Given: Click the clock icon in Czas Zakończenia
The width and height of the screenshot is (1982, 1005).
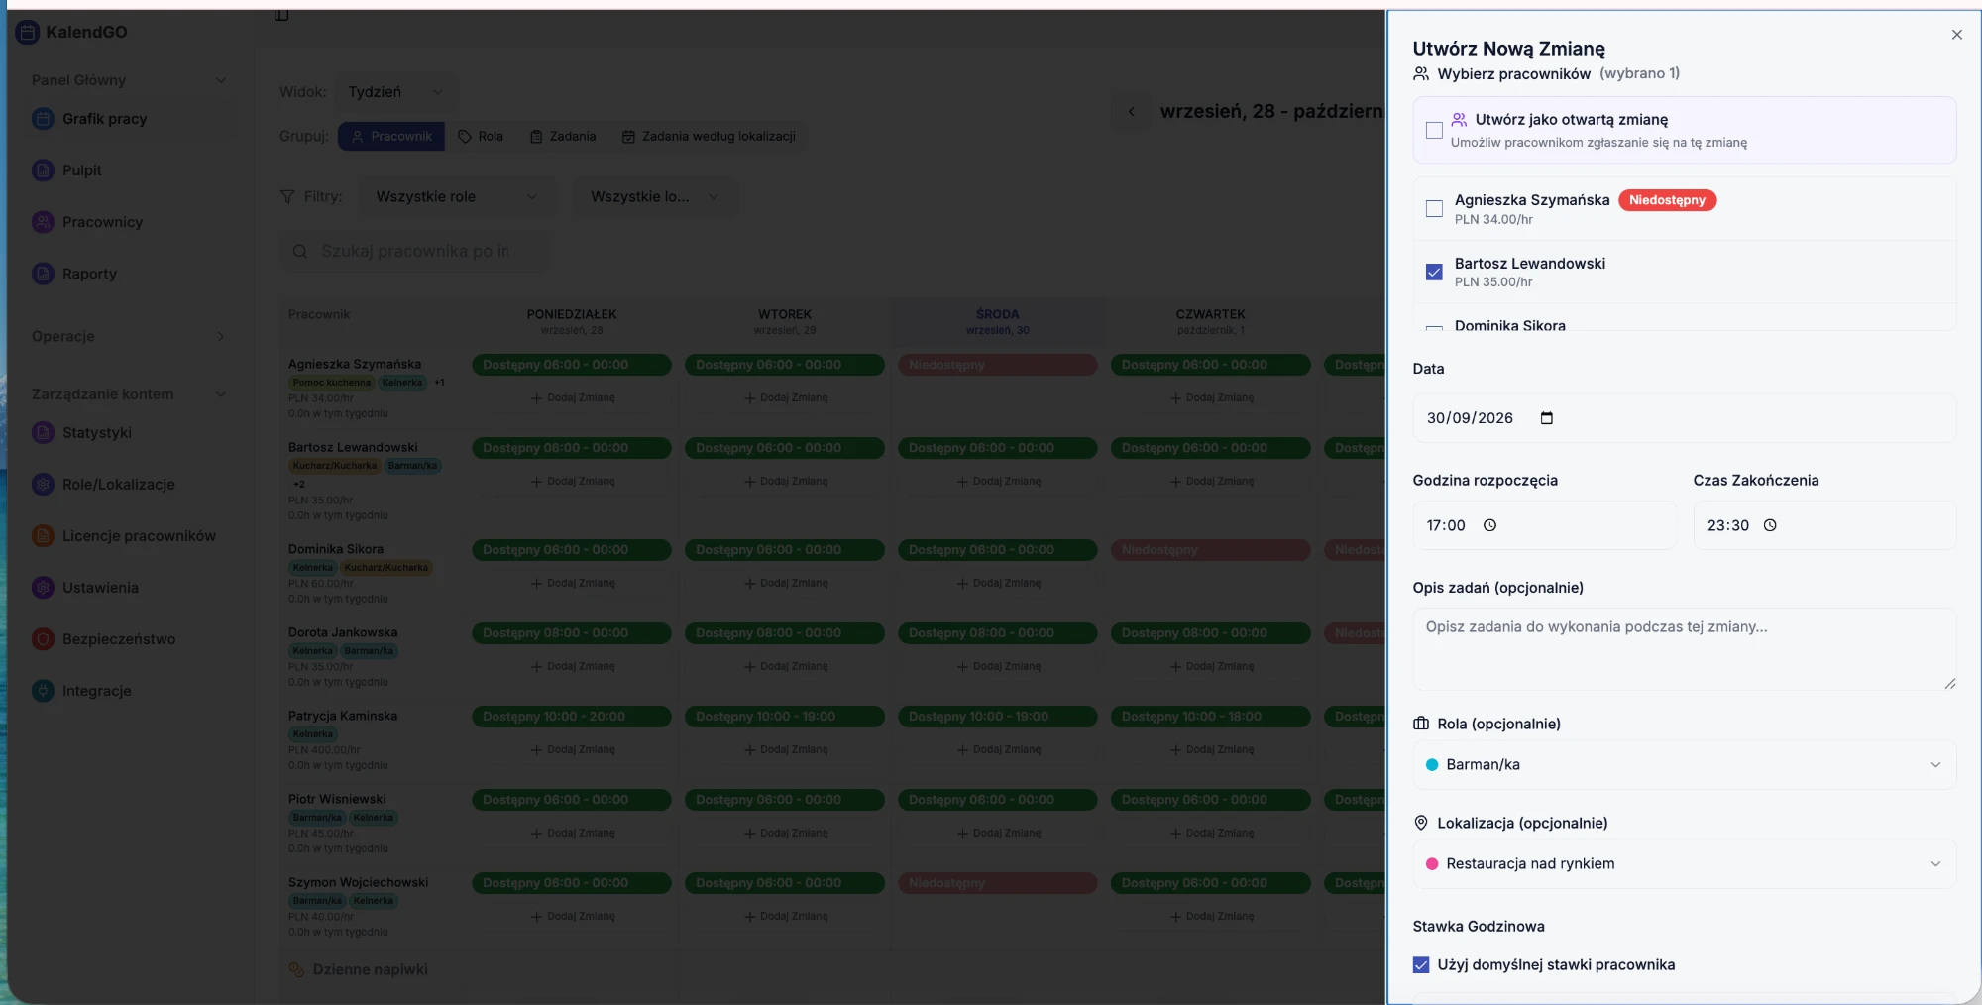Looking at the screenshot, I should pos(1770,525).
